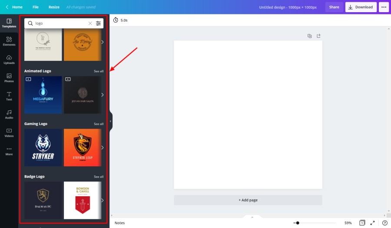Expand more Animated Logo templates arrow
The width and height of the screenshot is (391, 228).
102,95
